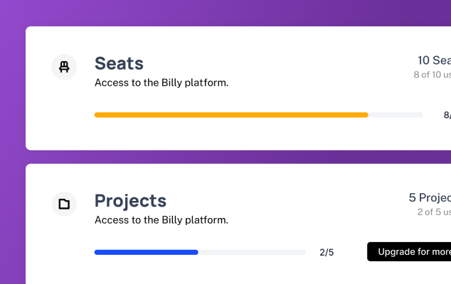This screenshot has height=284, width=451.
Task: Click the orange filled Seats progress bar
Action: coord(231,114)
